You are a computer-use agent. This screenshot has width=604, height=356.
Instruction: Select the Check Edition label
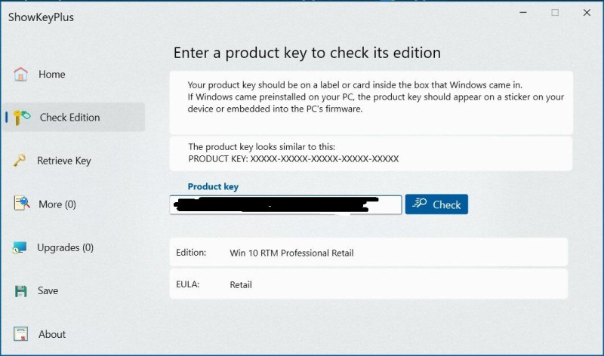(x=69, y=118)
